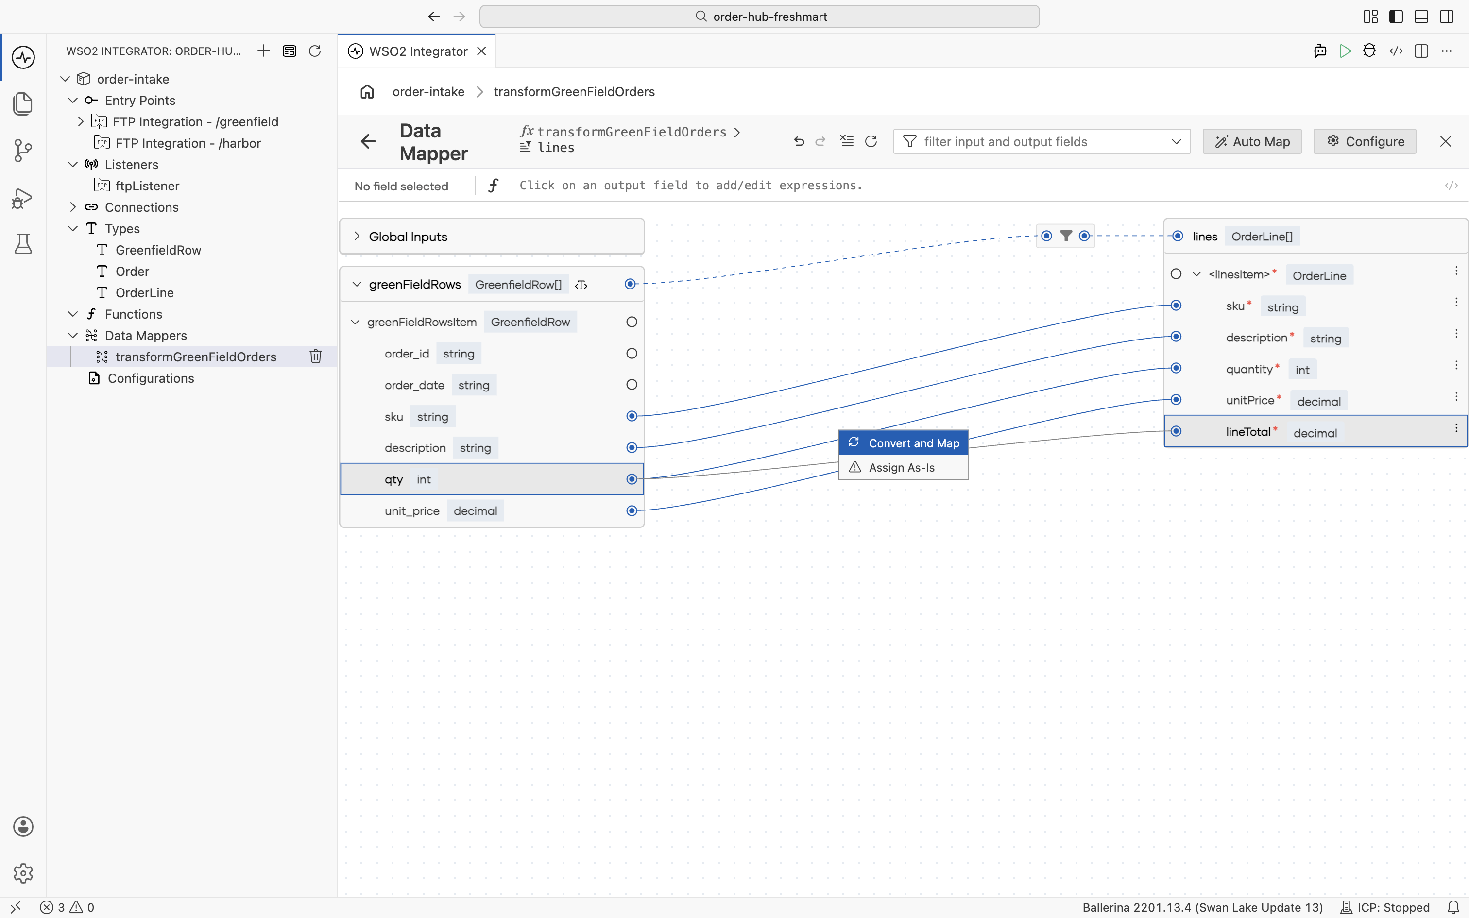Screen dimensions: 1469x918
Task: Click the linesItem input port circle
Action: (1176, 274)
